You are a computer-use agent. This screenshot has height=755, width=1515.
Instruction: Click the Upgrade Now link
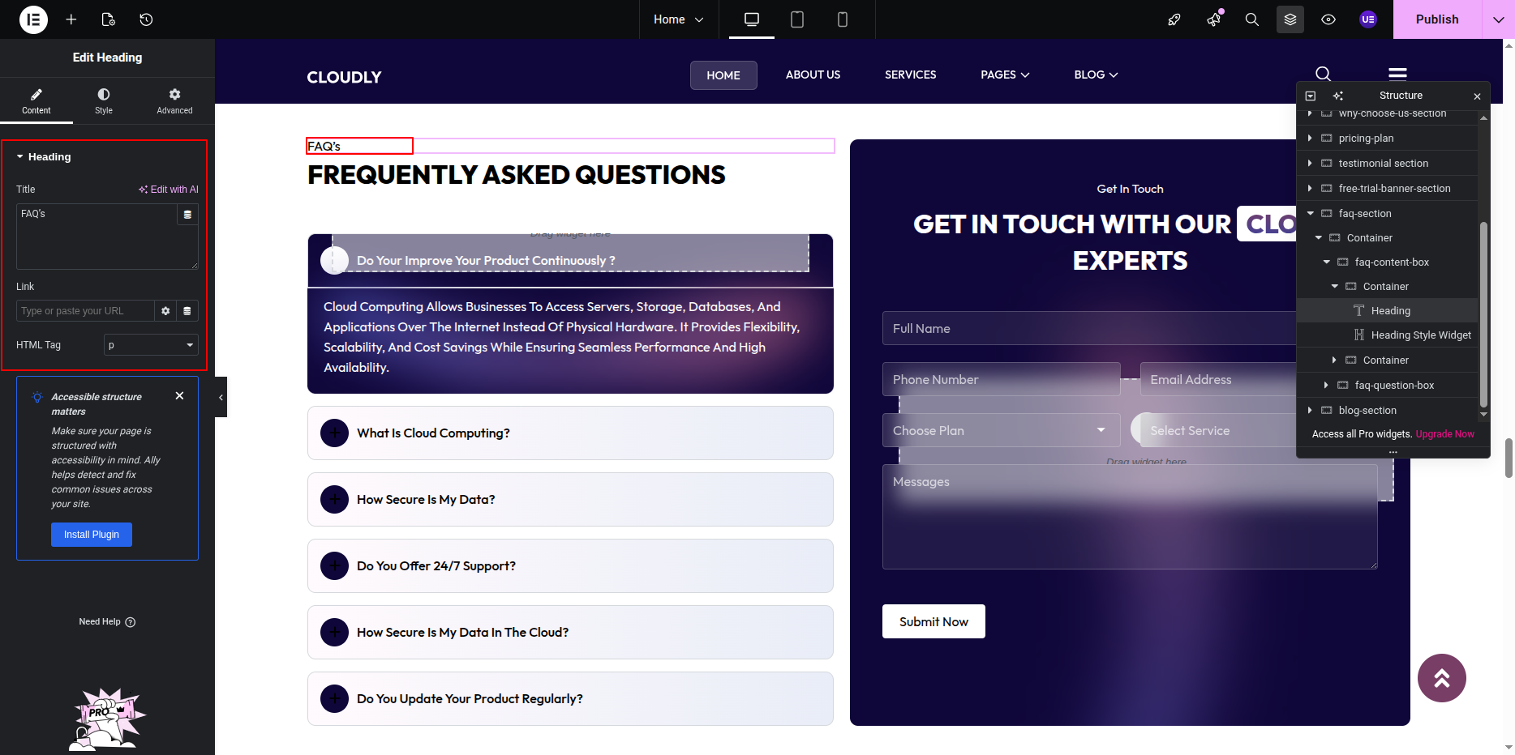tap(1444, 434)
